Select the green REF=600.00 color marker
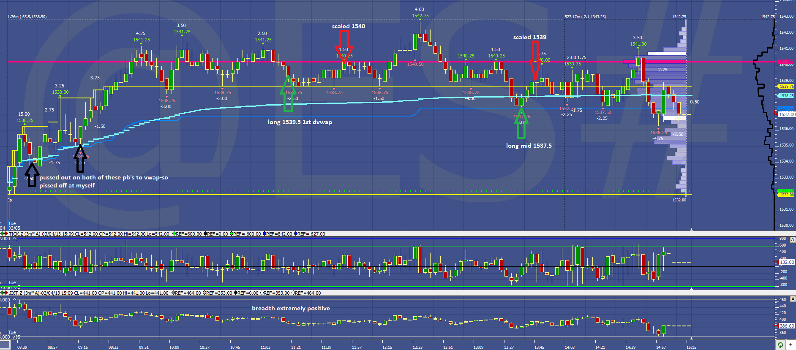 click(174, 234)
